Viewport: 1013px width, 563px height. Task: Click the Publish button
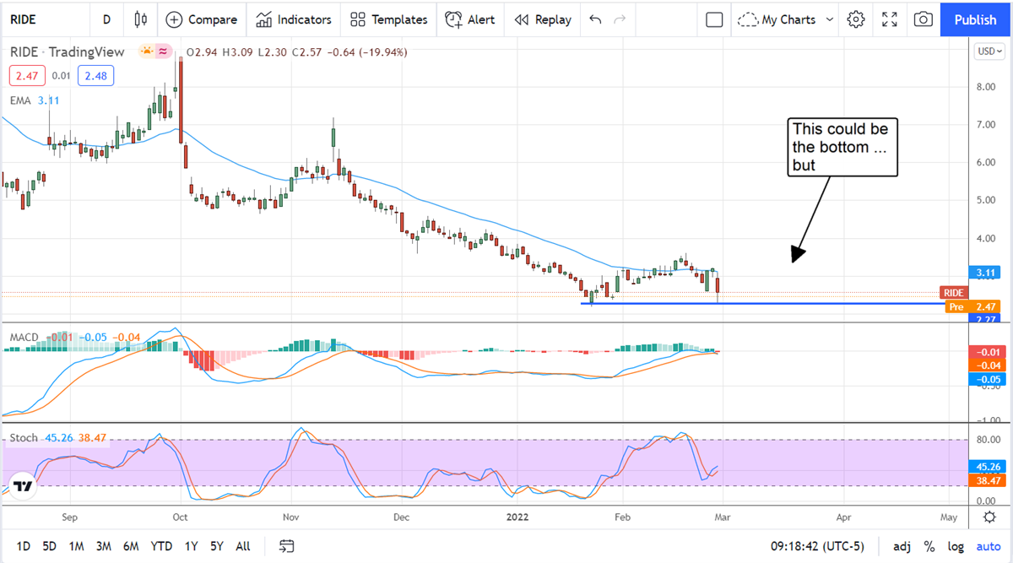(975, 19)
